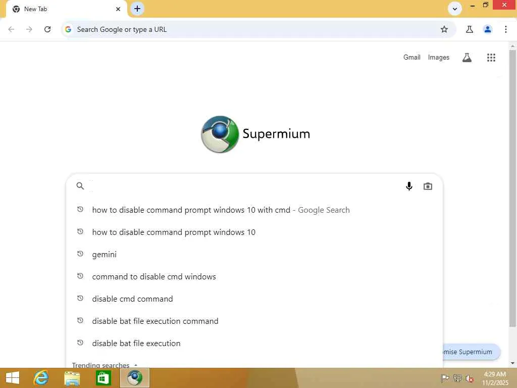Open the Google apps grid
The image size is (517, 388).
491,58
